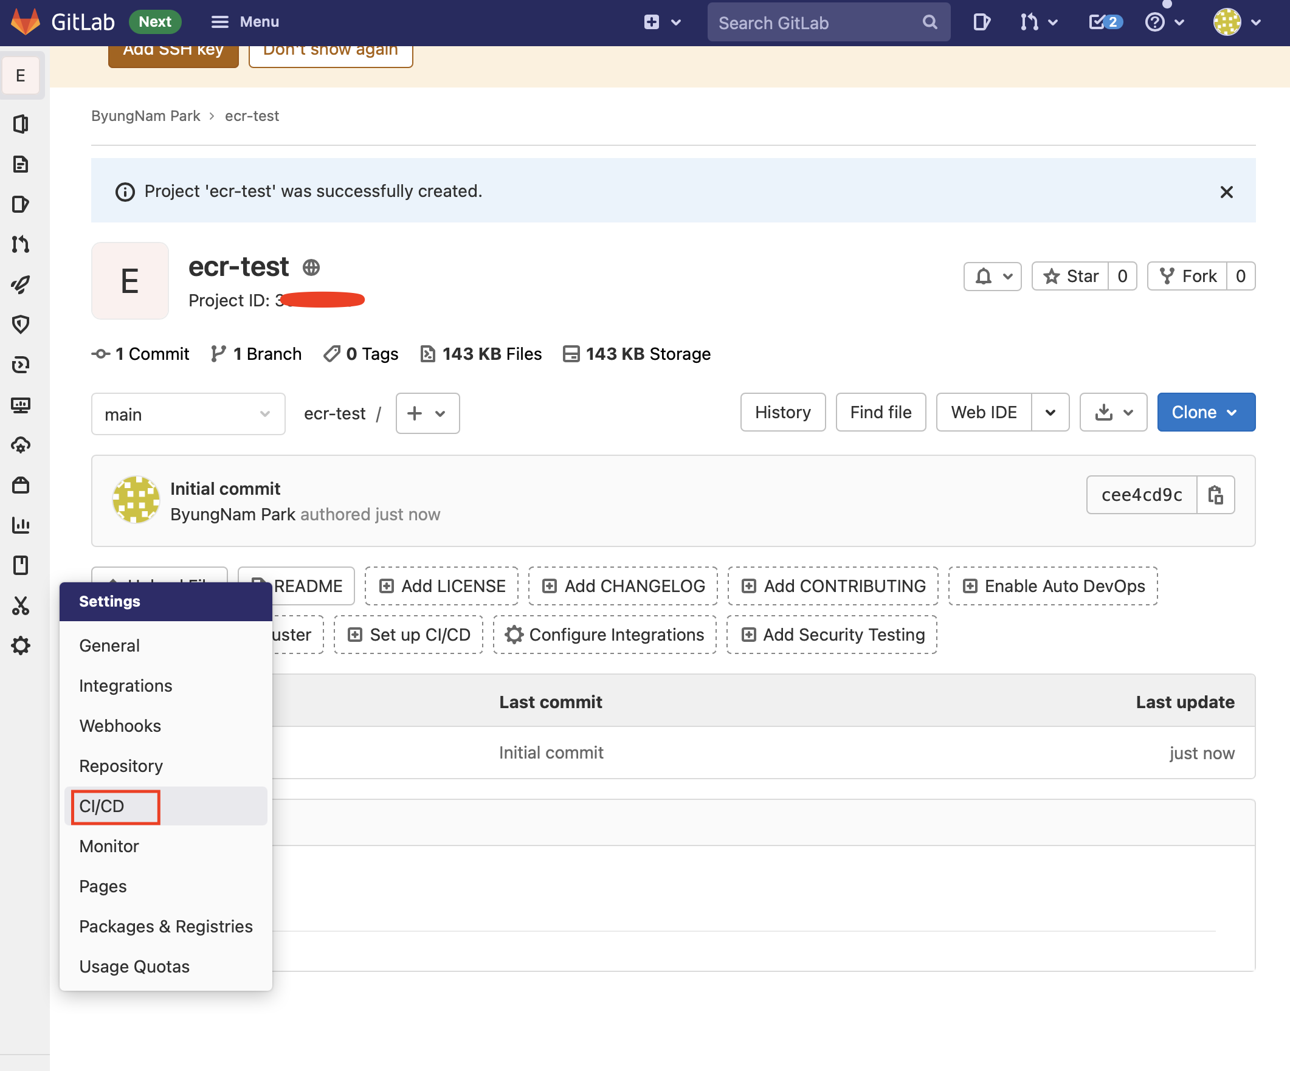
Task: Click the History button
Action: point(782,412)
